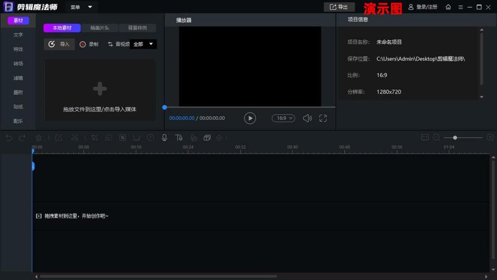Select the 转场 sidebar tab

click(x=18, y=63)
